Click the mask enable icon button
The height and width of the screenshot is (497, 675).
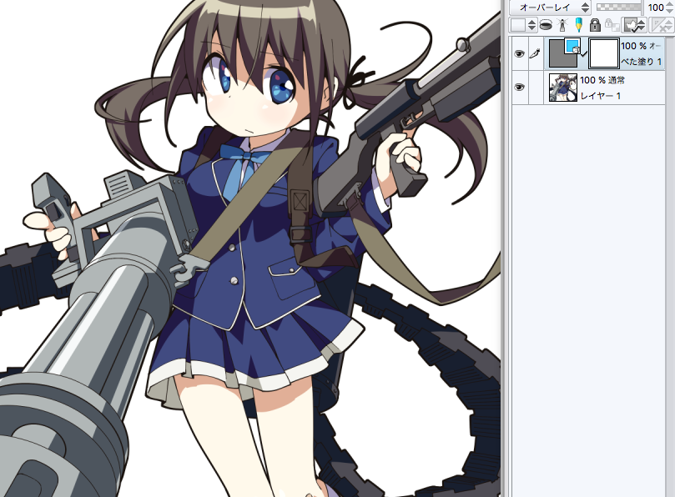pos(634,25)
